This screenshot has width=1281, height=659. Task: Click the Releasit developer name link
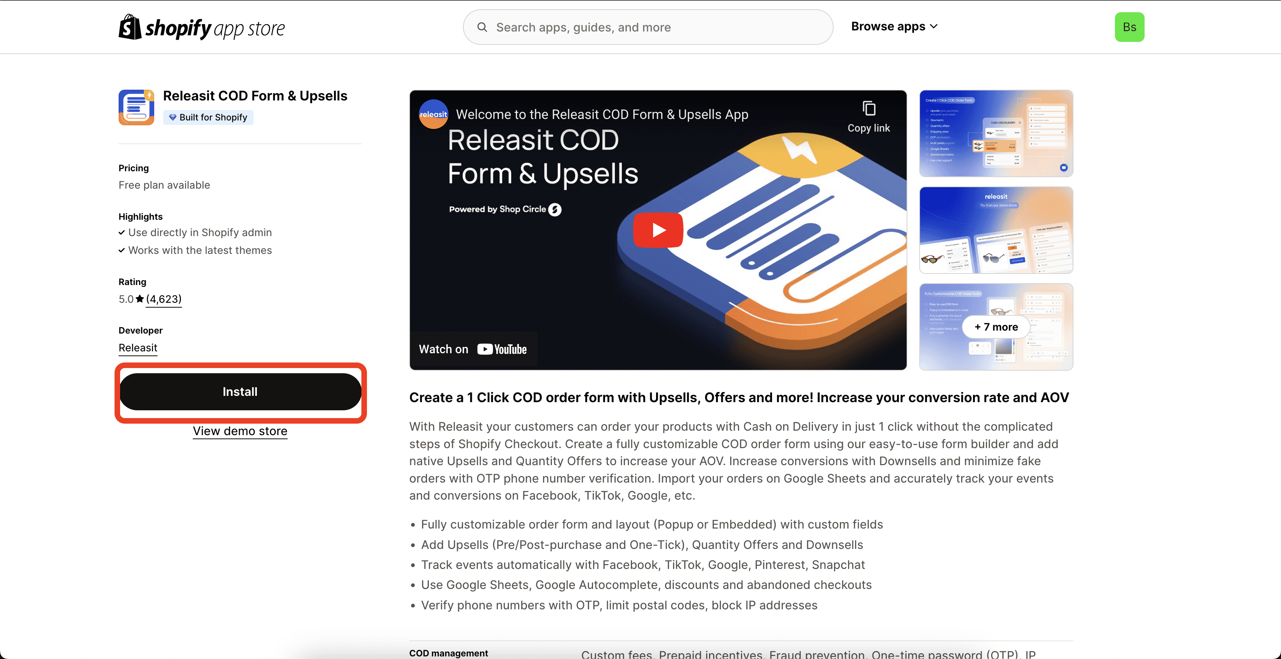click(138, 347)
